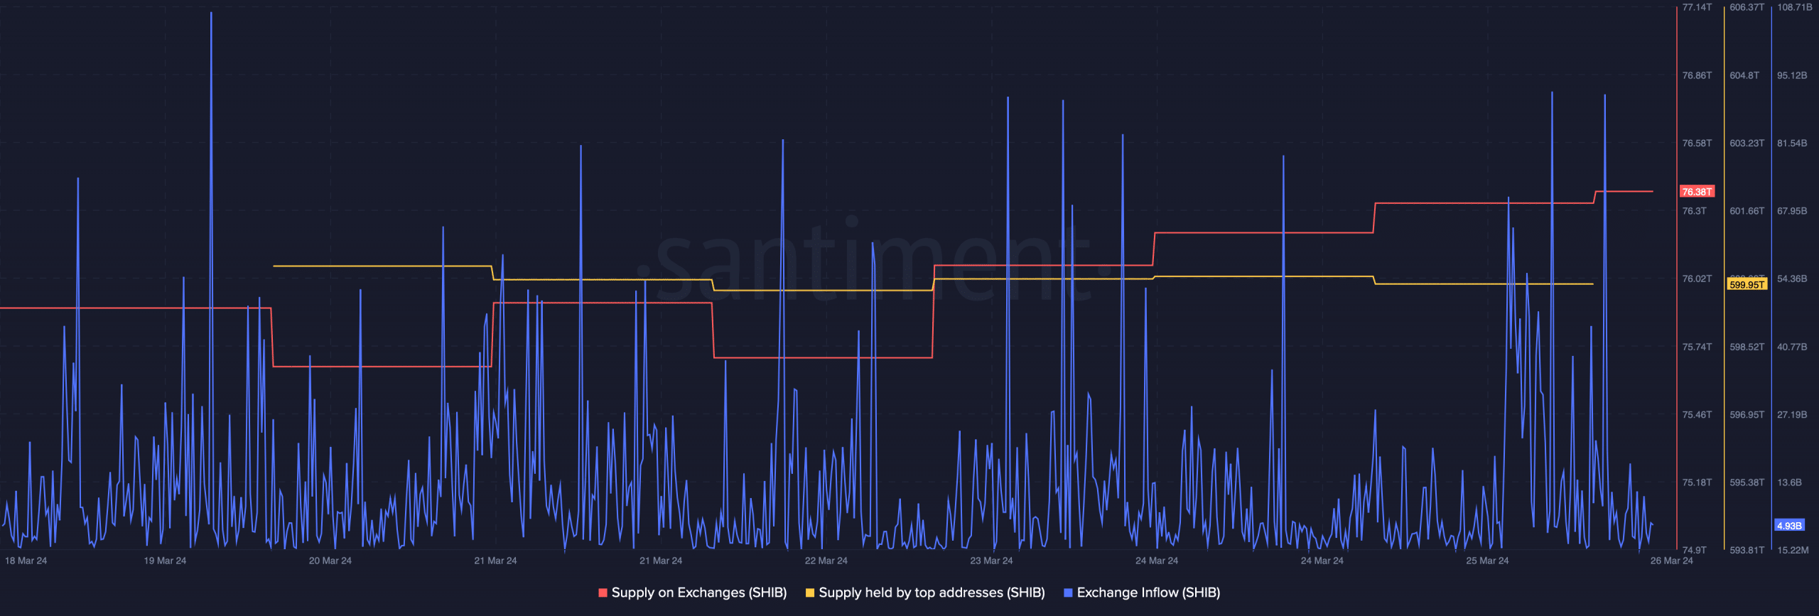Click the 23 Mar 24 date label
Screen dimensions: 1819x616
coord(991,561)
